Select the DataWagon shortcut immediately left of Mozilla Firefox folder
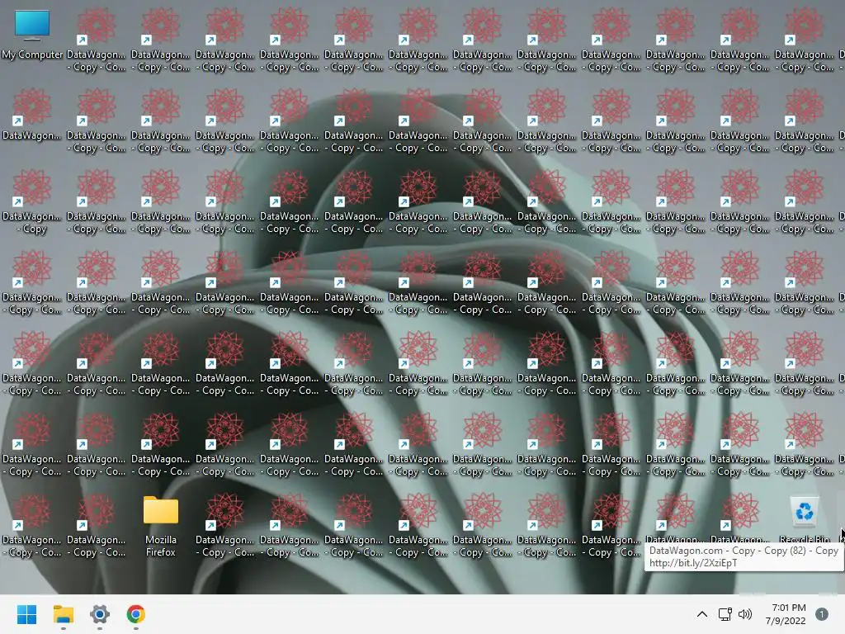The height and width of the screenshot is (634, 845). pyautogui.click(x=97, y=526)
